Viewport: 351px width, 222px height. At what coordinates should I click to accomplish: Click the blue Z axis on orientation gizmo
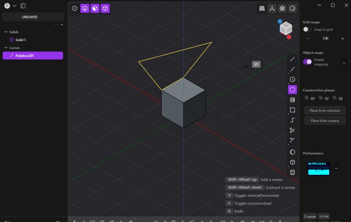280,22
